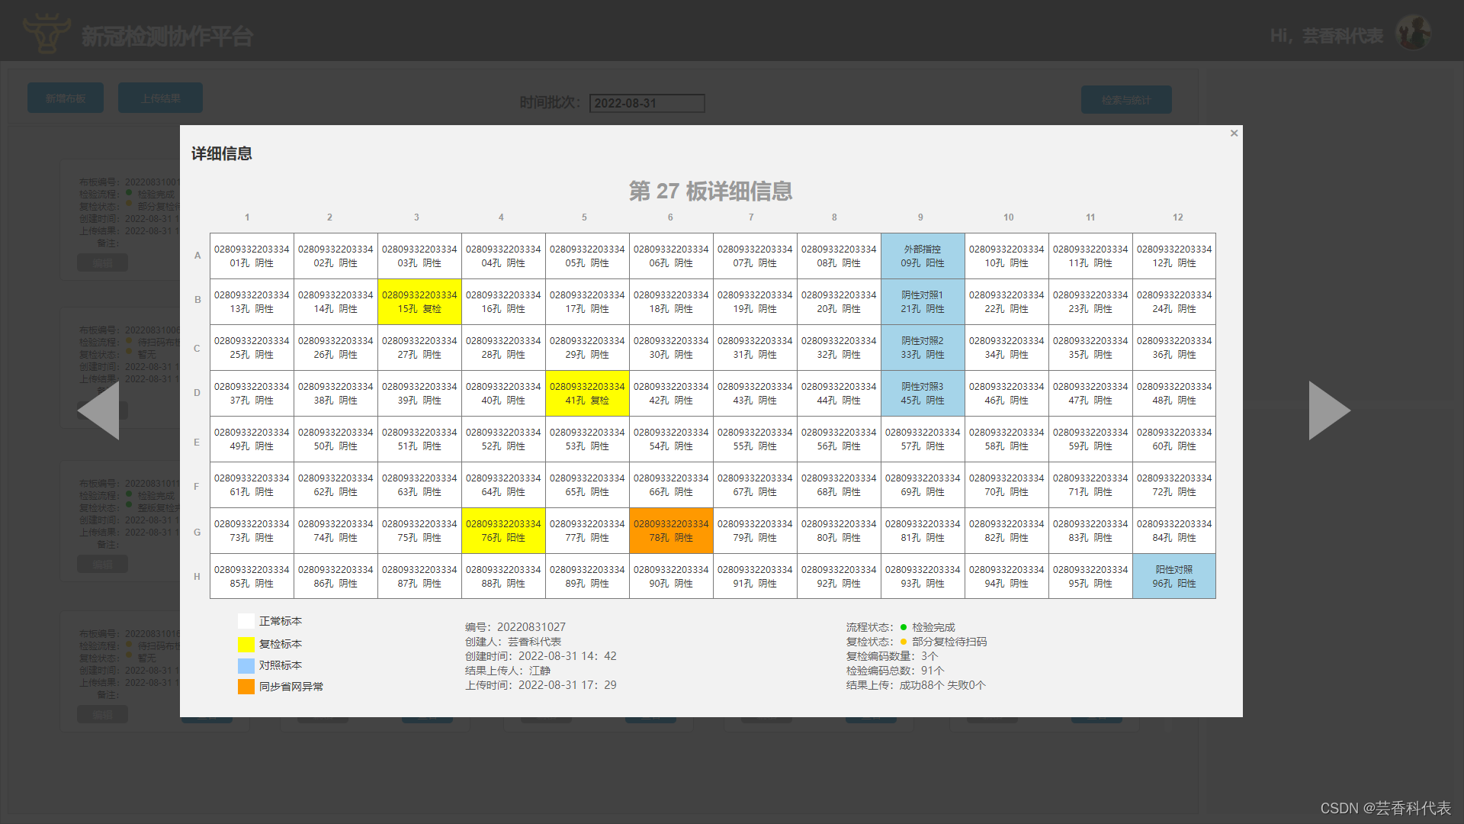Click well 60孔 in row E
The image size is (1464, 824).
click(x=1174, y=439)
